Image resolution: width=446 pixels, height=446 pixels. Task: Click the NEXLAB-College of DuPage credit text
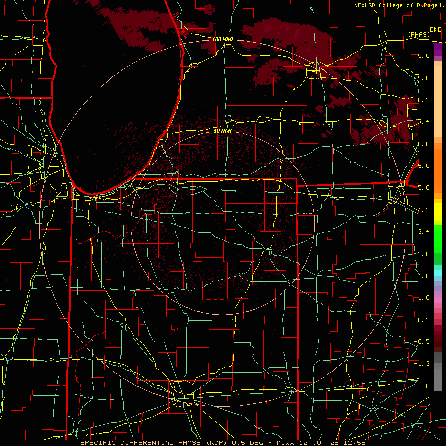(x=396, y=5)
